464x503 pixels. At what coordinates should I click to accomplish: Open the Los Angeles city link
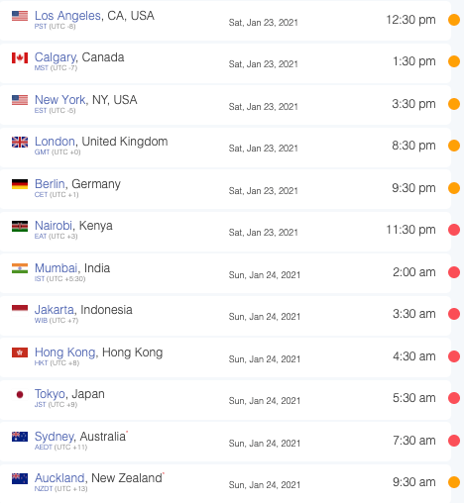click(x=67, y=16)
